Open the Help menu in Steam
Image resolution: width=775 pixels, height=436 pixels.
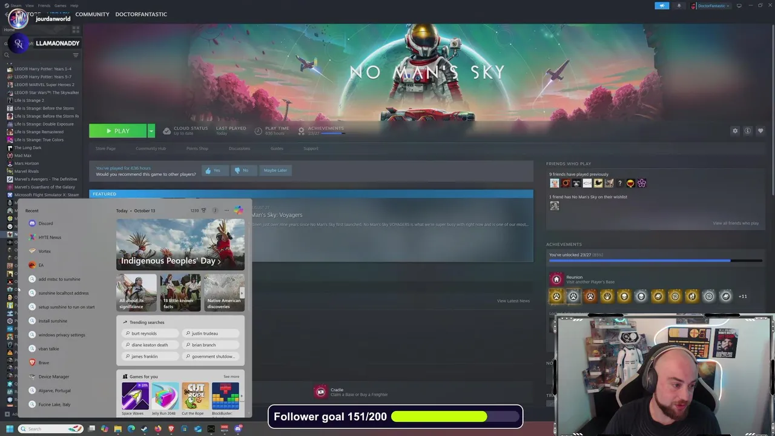74,5
